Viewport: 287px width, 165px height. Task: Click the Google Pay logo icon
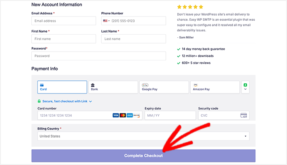[145, 85]
